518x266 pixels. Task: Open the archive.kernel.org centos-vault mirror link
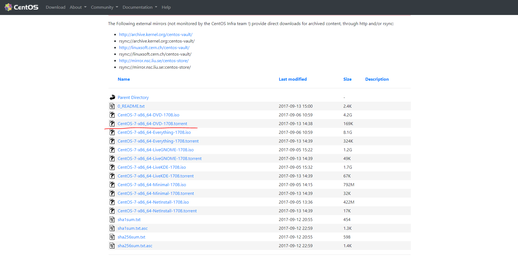click(x=156, y=34)
